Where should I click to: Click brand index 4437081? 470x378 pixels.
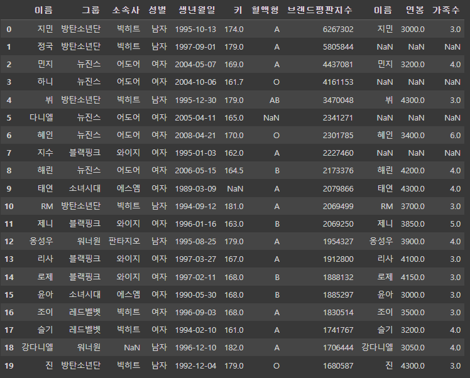[338, 65]
